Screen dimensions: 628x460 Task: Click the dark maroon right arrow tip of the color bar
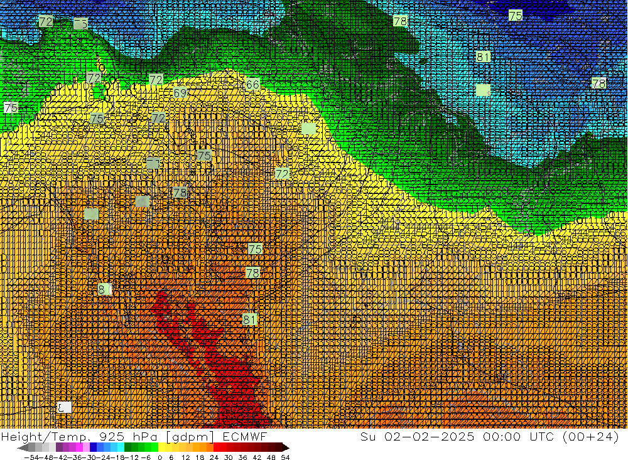tap(286, 447)
